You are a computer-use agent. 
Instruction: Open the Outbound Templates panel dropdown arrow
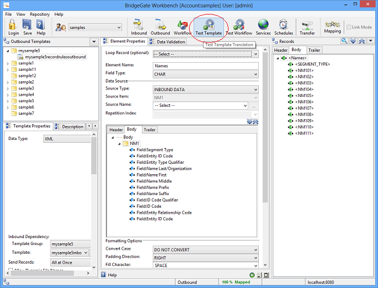[94, 42]
